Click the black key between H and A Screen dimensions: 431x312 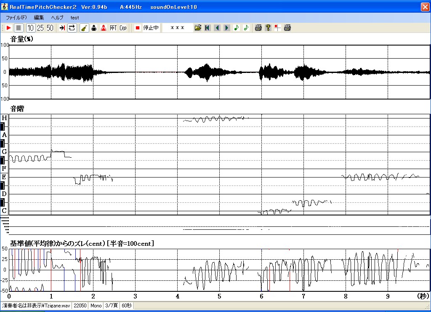click(x=3, y=126)
